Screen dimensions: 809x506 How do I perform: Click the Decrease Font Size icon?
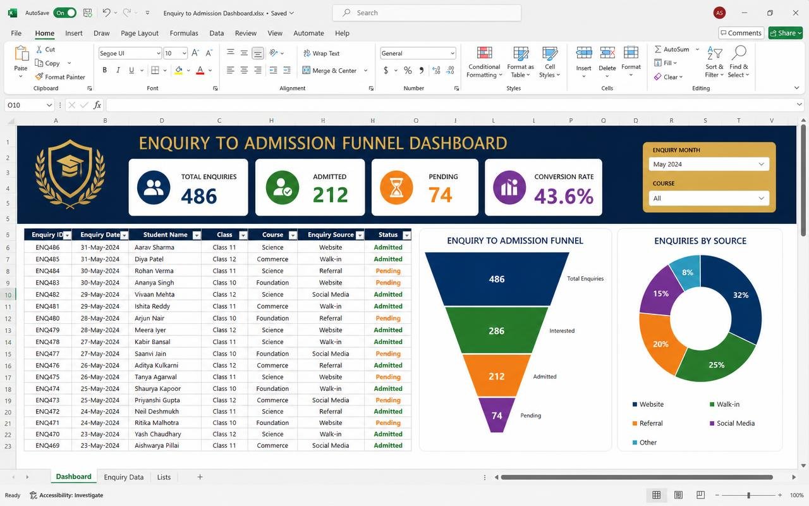211,53
